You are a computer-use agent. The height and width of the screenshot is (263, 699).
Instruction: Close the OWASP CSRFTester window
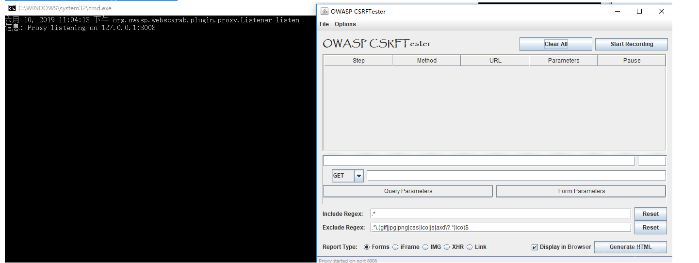662,11
